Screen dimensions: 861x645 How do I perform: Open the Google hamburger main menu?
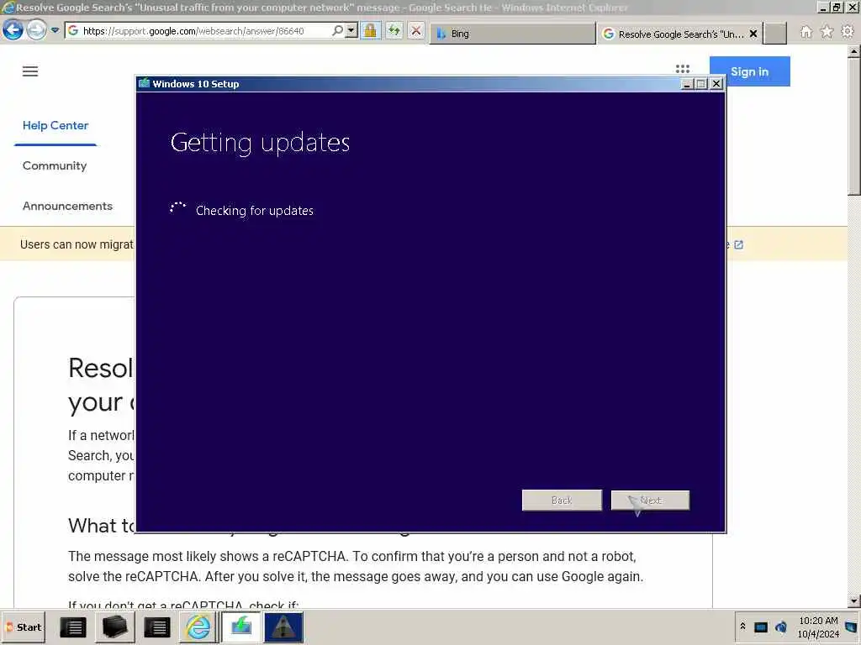30,71
